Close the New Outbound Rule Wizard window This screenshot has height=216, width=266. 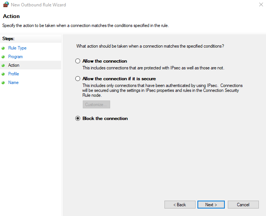click(x=260, y=5)
